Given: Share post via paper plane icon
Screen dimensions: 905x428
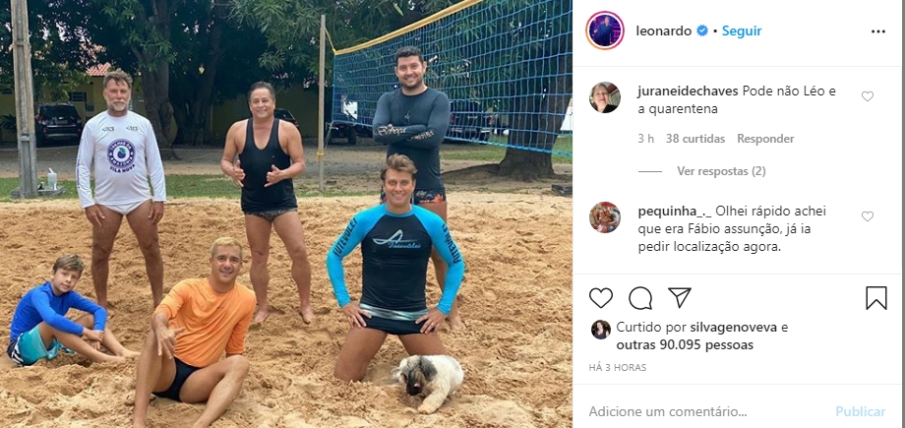Looking at the screenshot, I should [680, 297].
